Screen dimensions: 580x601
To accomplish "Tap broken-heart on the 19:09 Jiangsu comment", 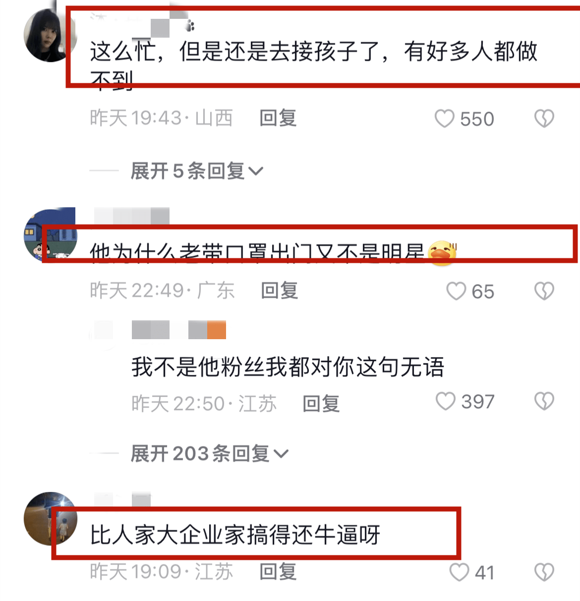I will [x=544, y=572].
